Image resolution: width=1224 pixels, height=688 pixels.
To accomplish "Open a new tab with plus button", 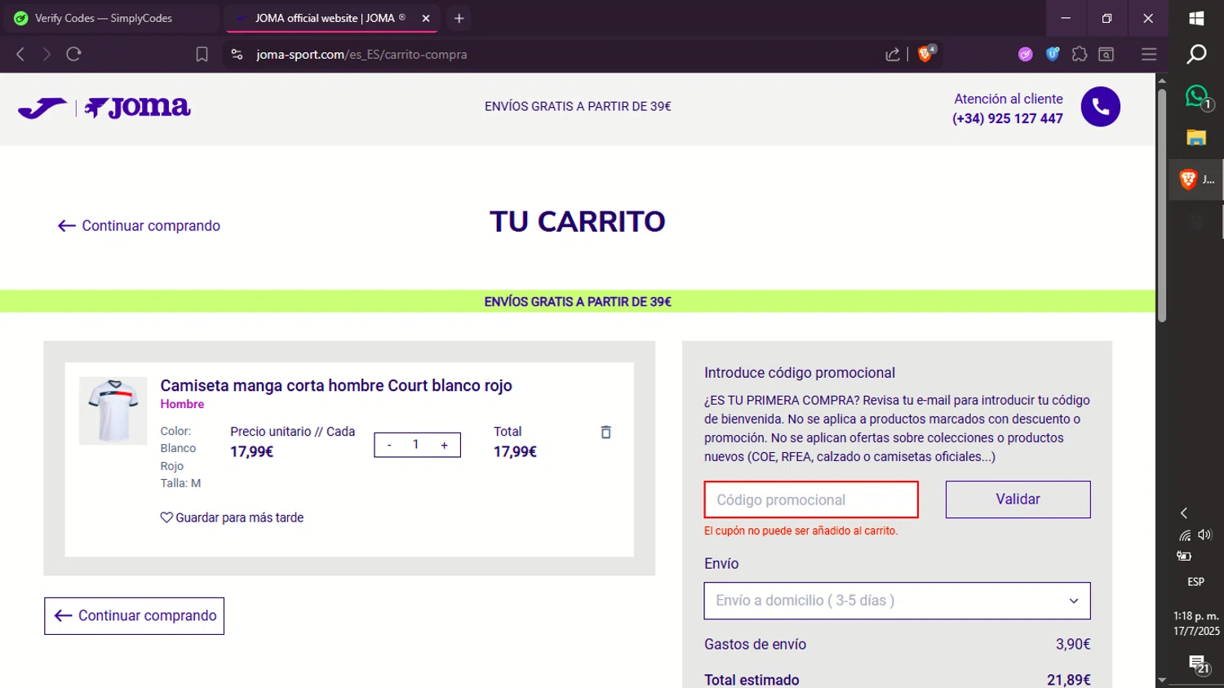I will tap(459, 18).
